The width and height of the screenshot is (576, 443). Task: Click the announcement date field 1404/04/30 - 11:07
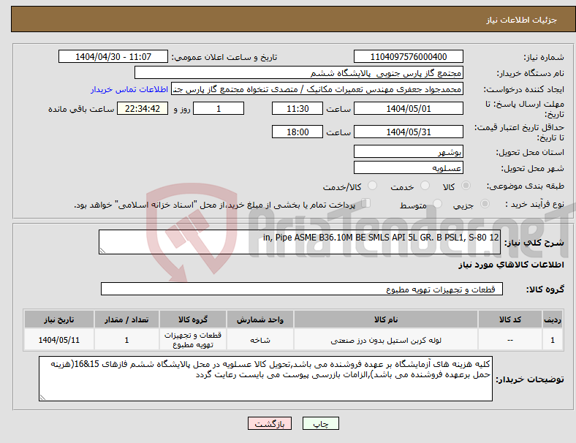pyautogui.click(x=113, y=56)
